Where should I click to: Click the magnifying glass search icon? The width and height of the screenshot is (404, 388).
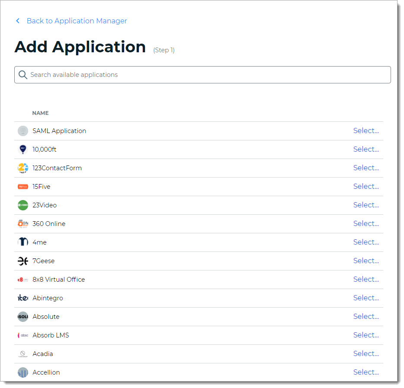(x=23, y=75)
